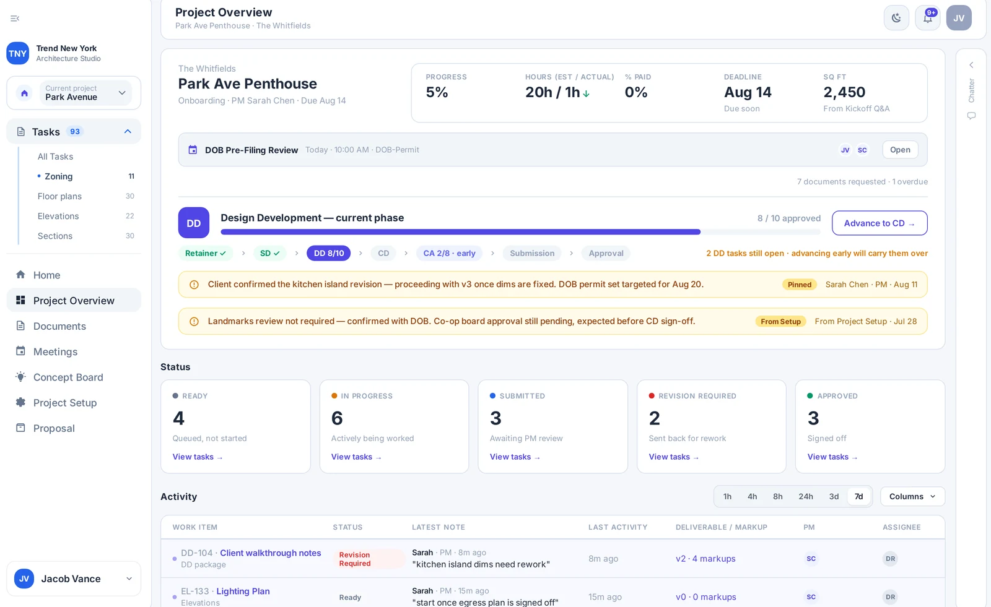991x607 pixels.
Task: Select the CA 2/8 early chip
Action: coord(450,253)
